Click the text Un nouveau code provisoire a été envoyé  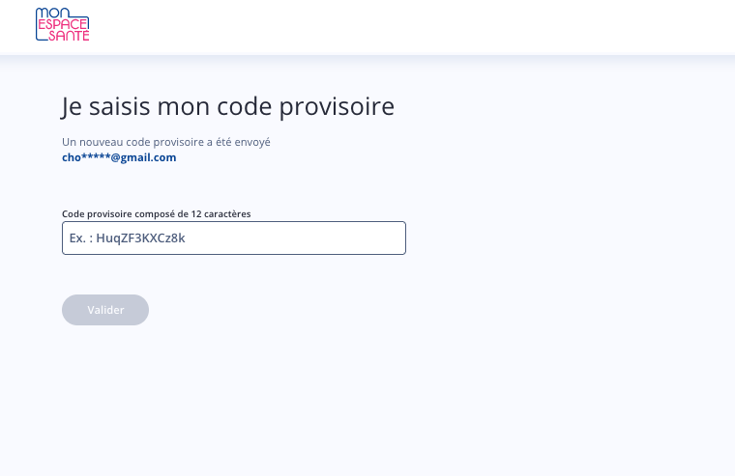coord(166,142)
